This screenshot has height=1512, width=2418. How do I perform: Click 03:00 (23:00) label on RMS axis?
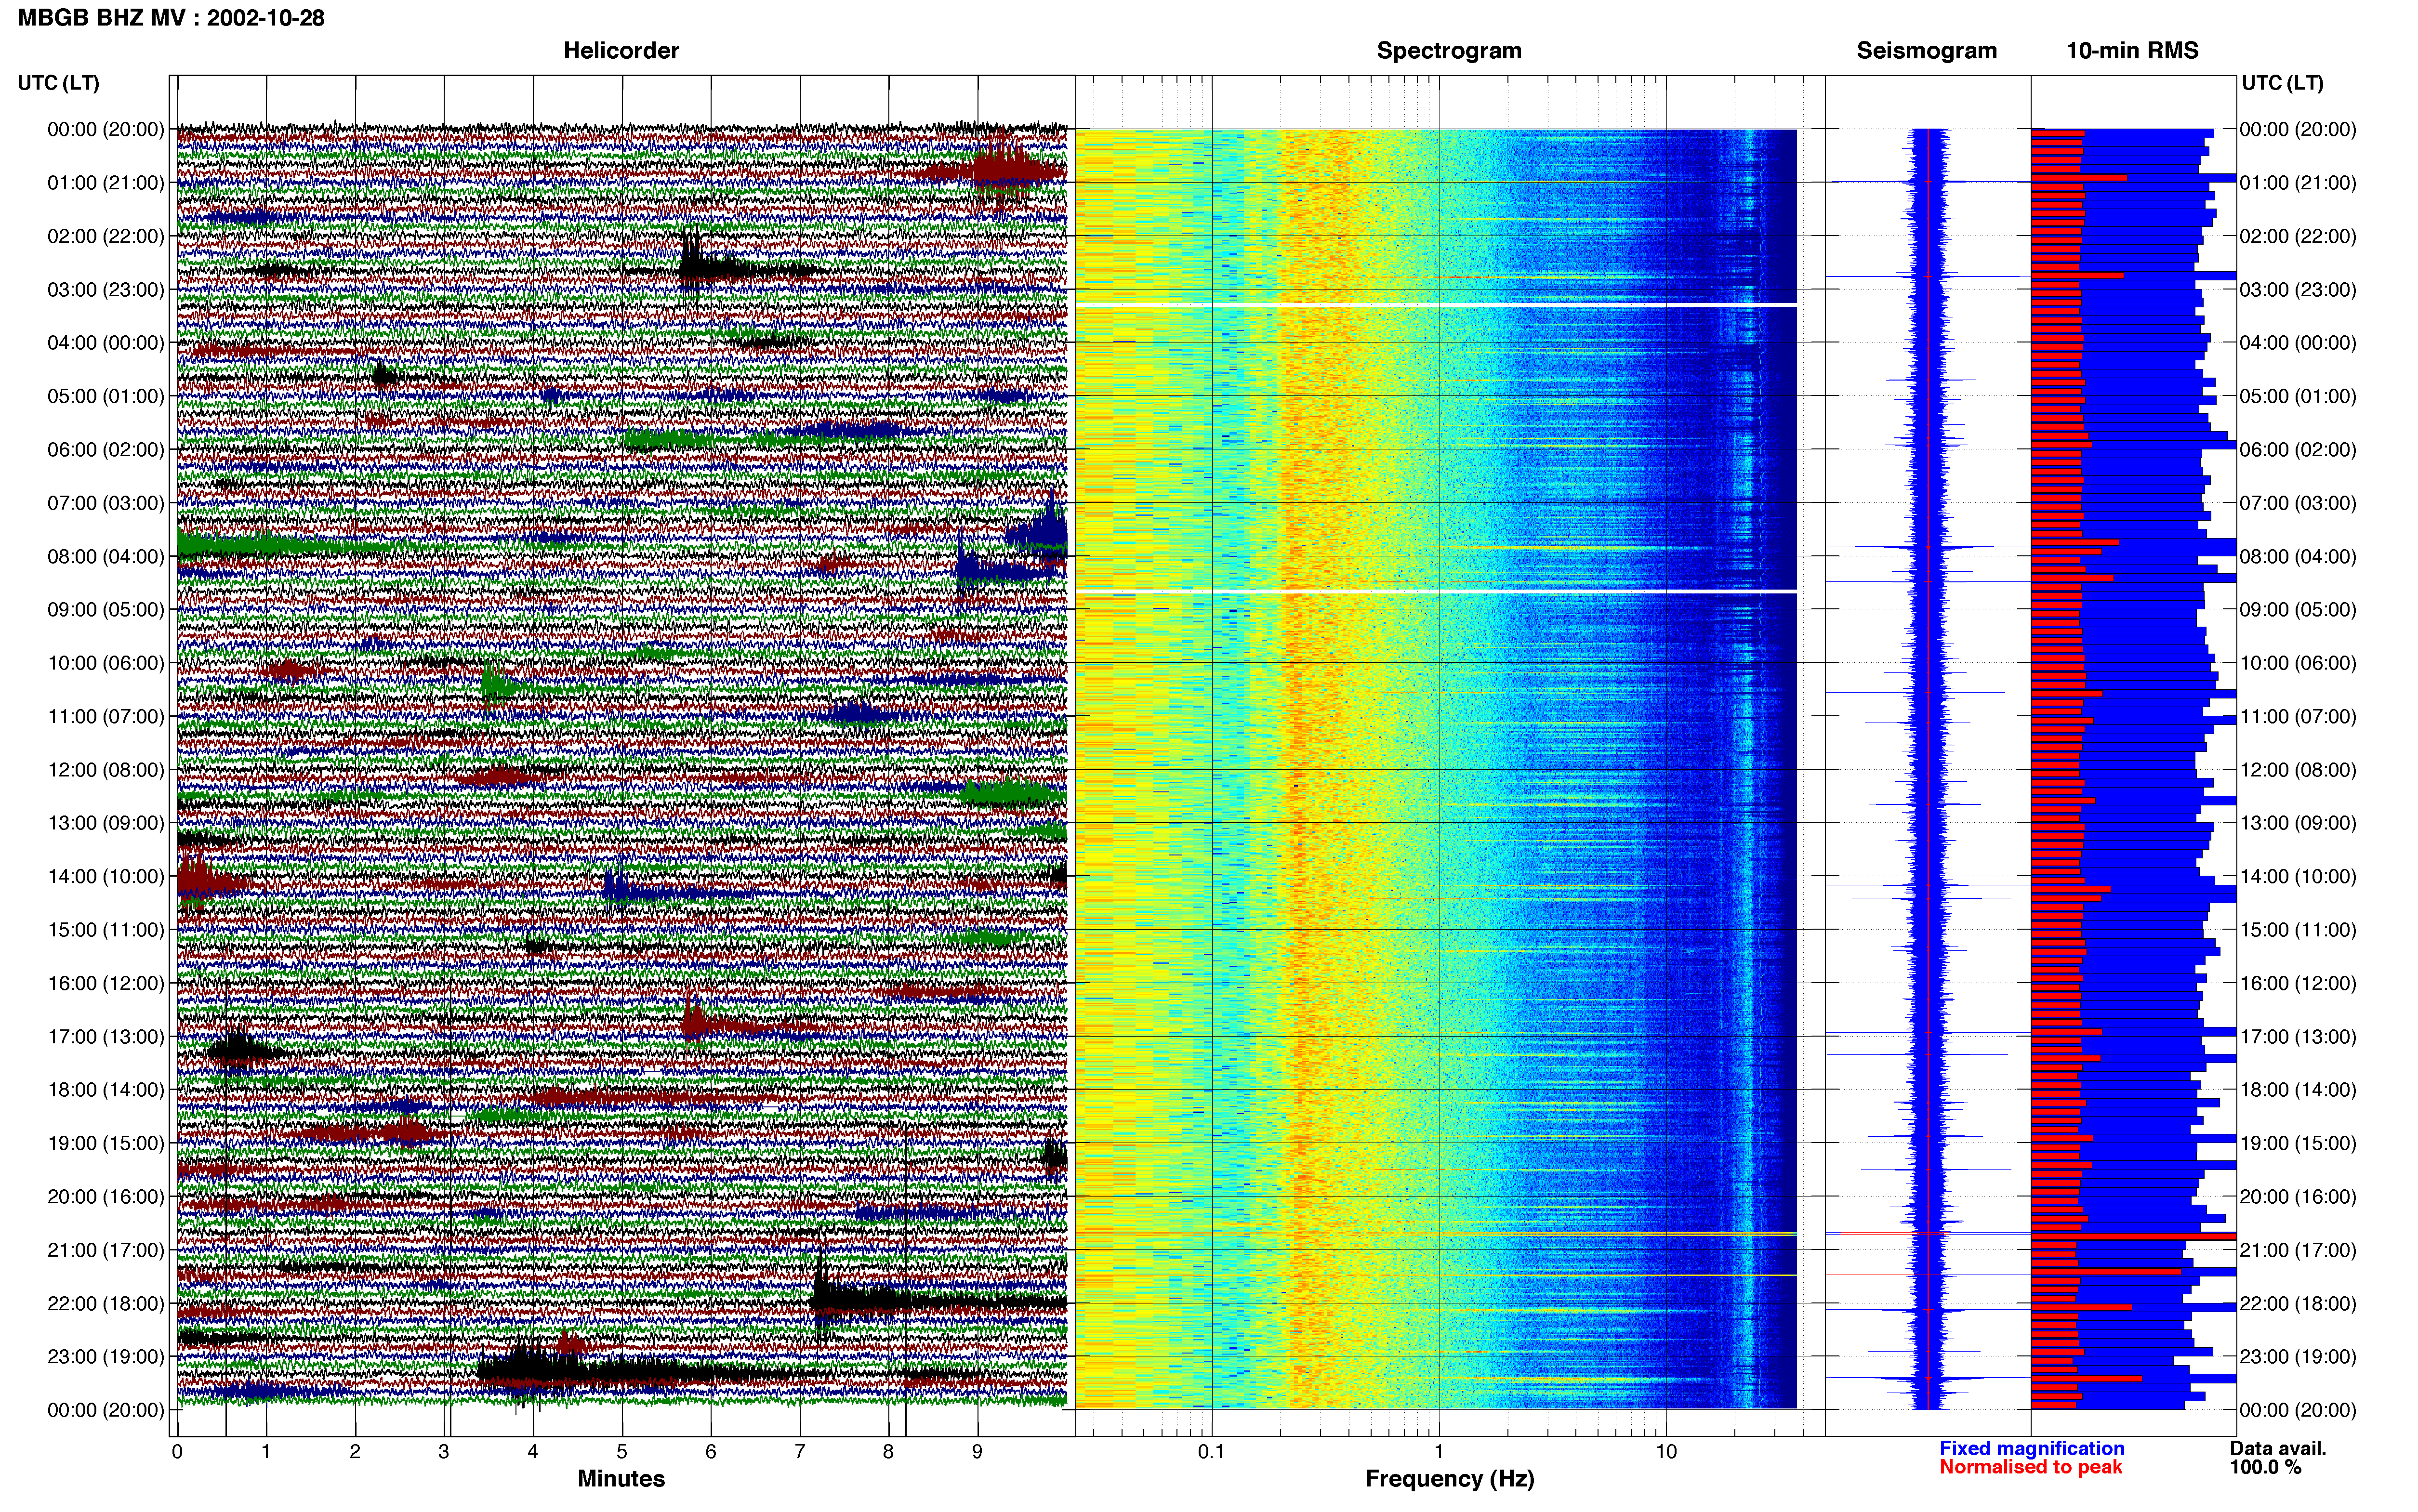pyautogui.click(x=2298, y=290)
